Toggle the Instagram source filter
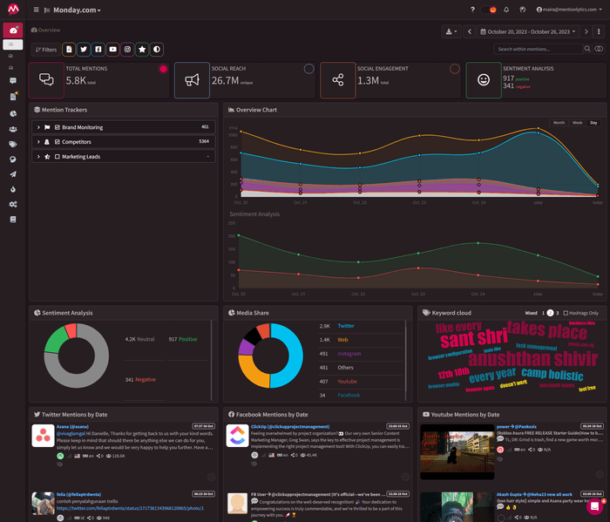 tap(127, 50)
